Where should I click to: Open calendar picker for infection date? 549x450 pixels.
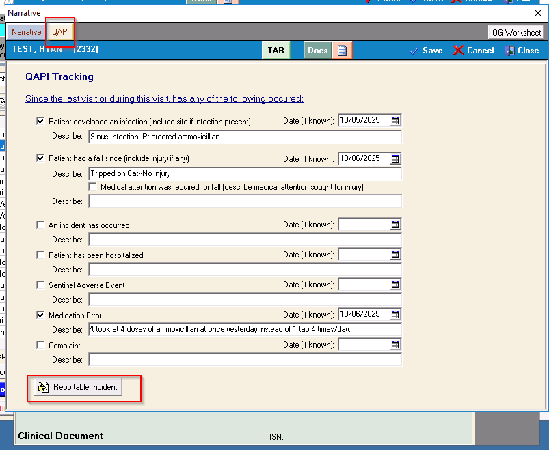395,121
